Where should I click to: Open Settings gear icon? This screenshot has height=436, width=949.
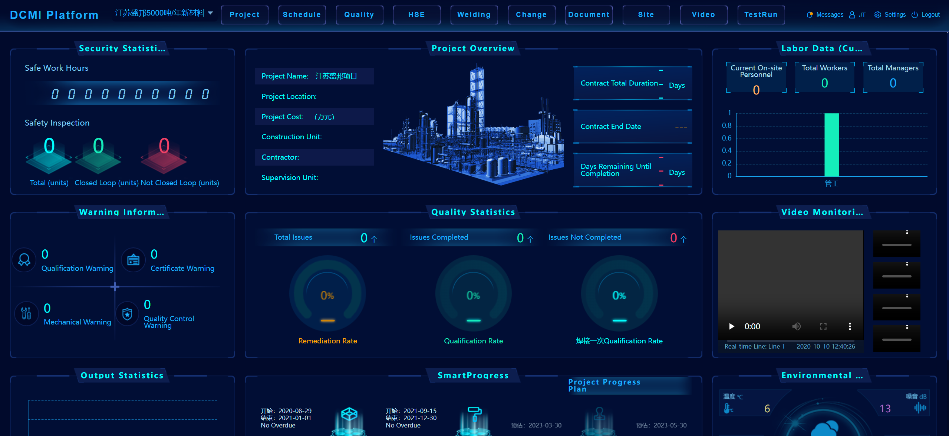(x=877, y=15)
